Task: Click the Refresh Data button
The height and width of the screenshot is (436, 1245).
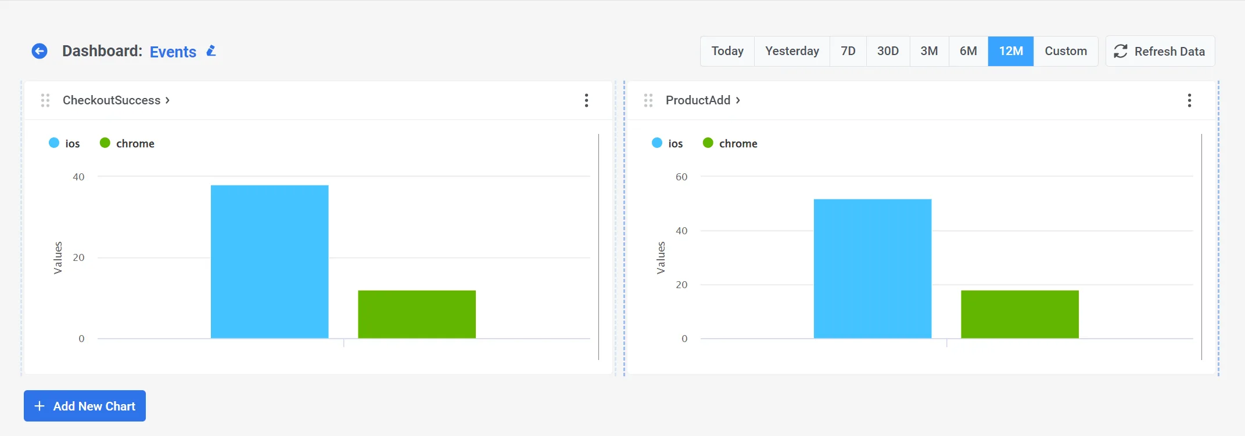Action: tap(1160, 51)
